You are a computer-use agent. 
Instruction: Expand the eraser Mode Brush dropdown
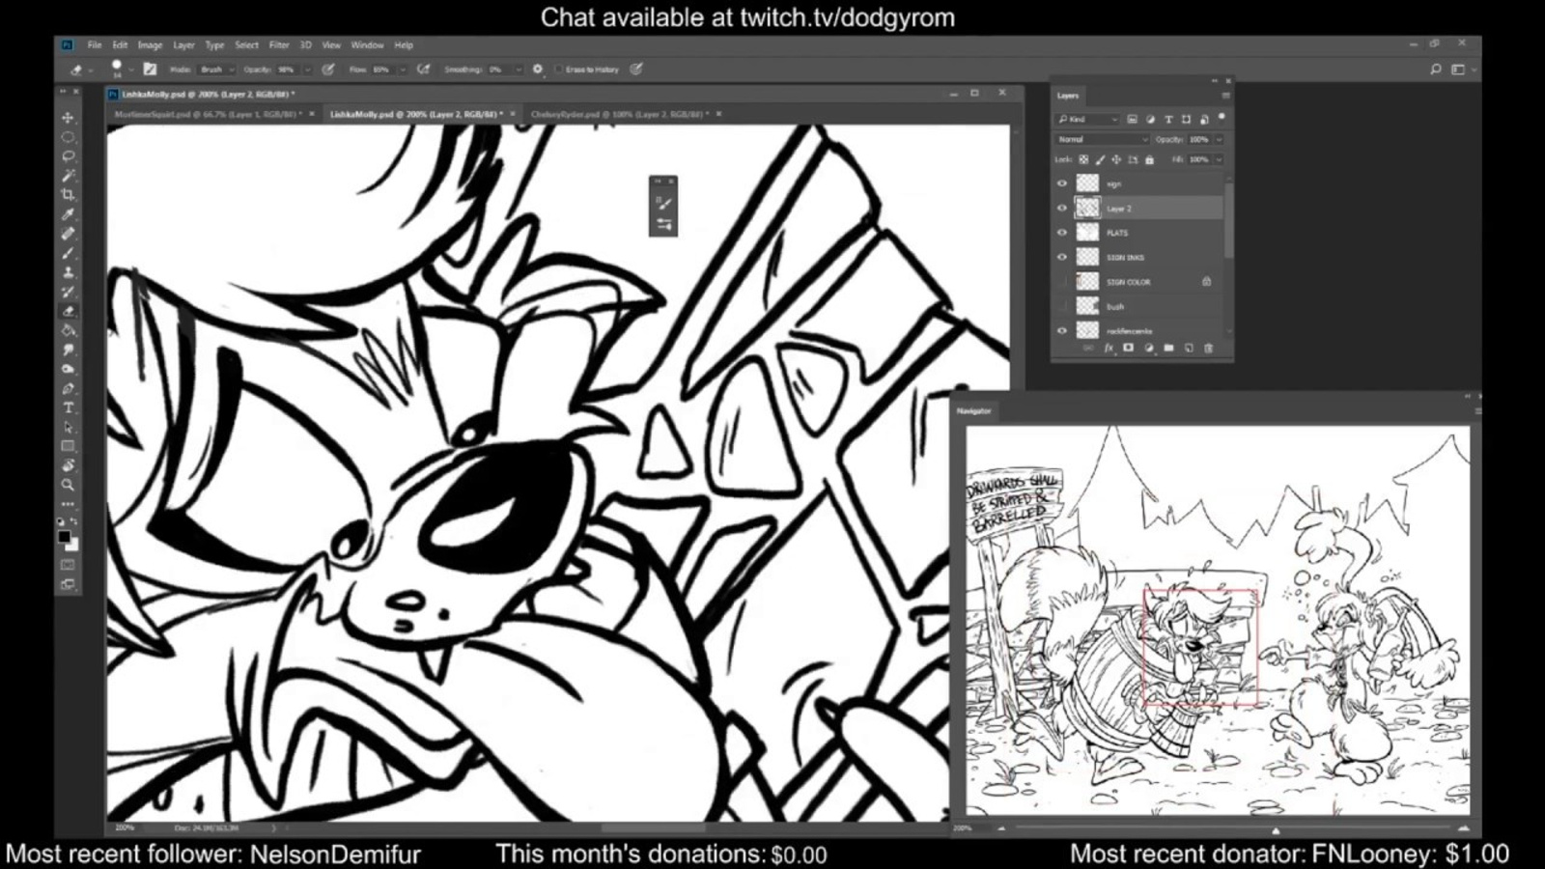click(216, 70)
